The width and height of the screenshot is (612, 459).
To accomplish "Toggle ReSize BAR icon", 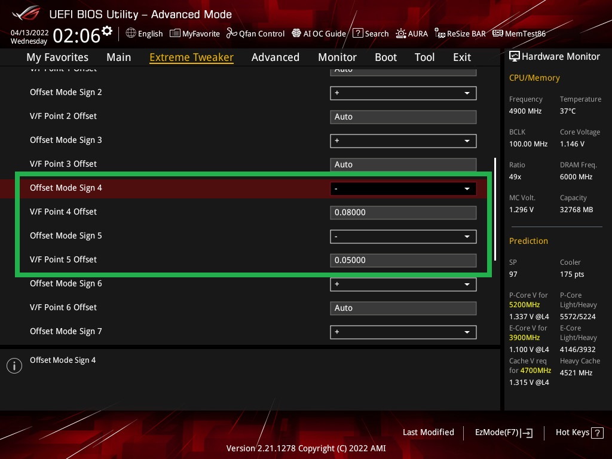I will click(x=440, y=33).
